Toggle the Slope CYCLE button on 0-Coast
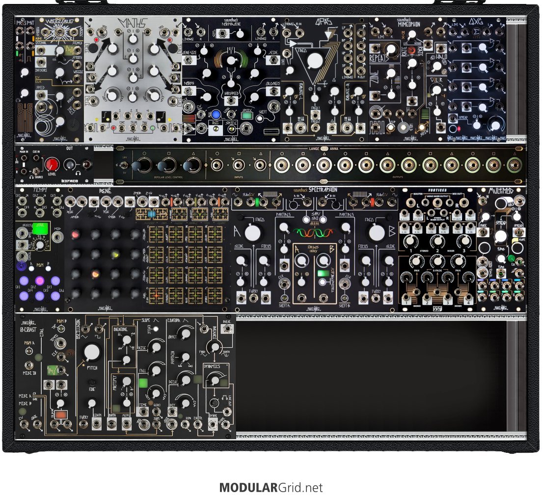 point(156,329)
